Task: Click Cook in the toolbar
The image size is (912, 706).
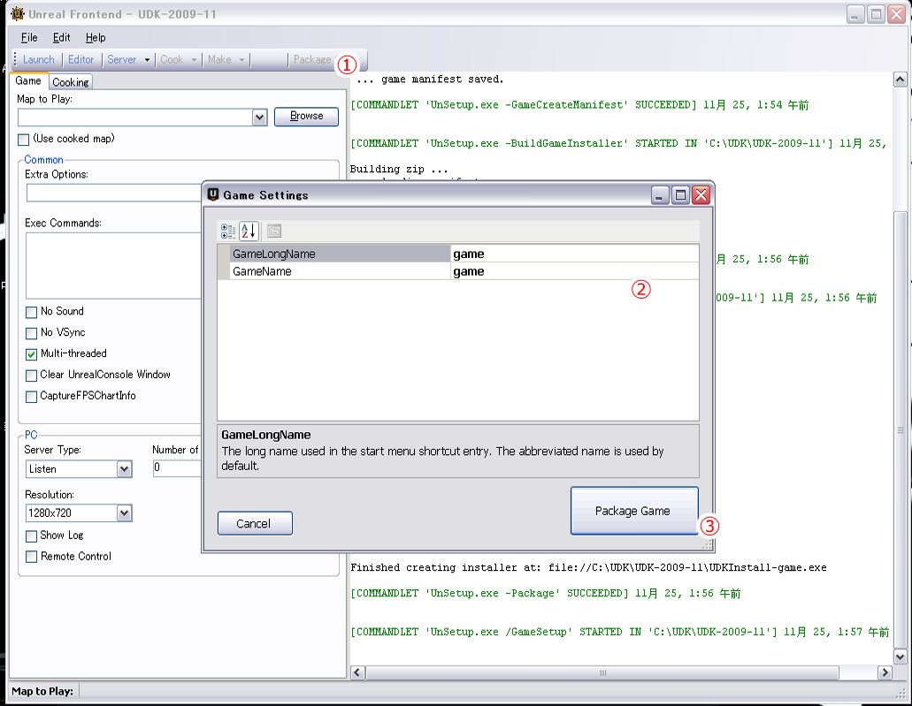Action: (x=172, y=59)
